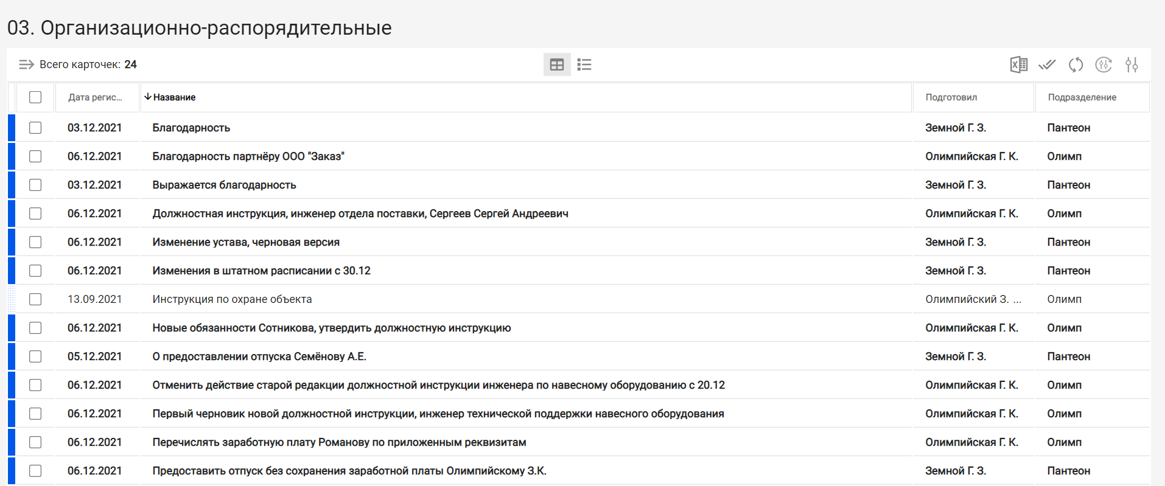
Task: Click date 13.09.2021
Action: 94,299
